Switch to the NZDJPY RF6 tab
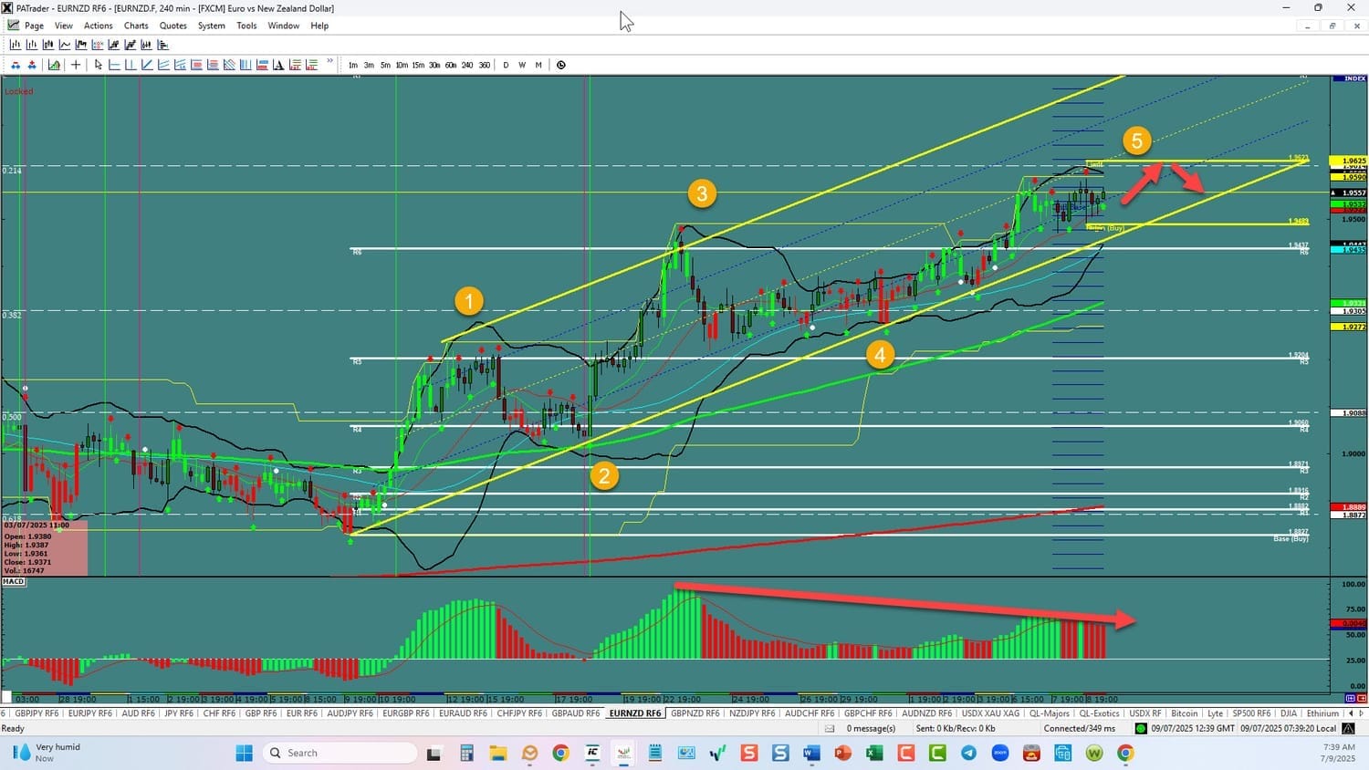 (x=752, y=713)
